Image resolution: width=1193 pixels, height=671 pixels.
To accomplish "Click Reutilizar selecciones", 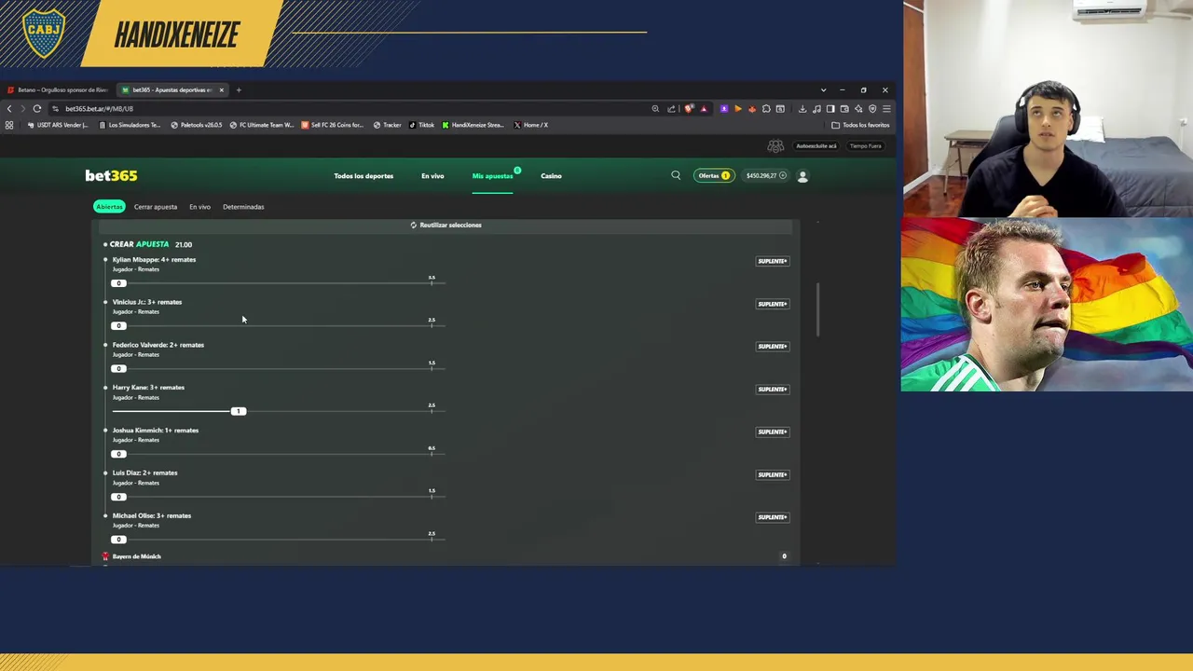I will tap(446, 225).
